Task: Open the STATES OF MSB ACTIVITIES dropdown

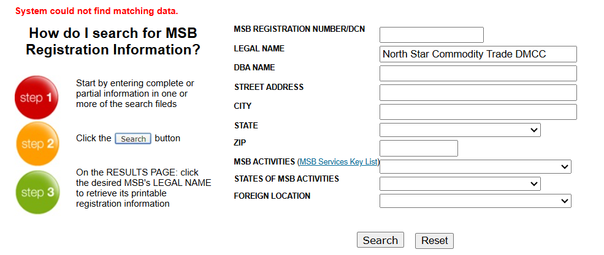Action: 460,183
